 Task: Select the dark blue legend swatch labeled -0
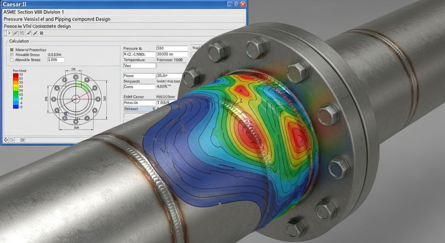pos(16,107)
